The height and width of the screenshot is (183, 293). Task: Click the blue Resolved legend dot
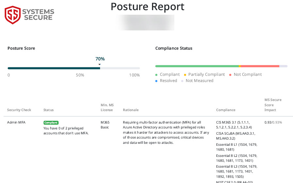[x=157, y=81]
